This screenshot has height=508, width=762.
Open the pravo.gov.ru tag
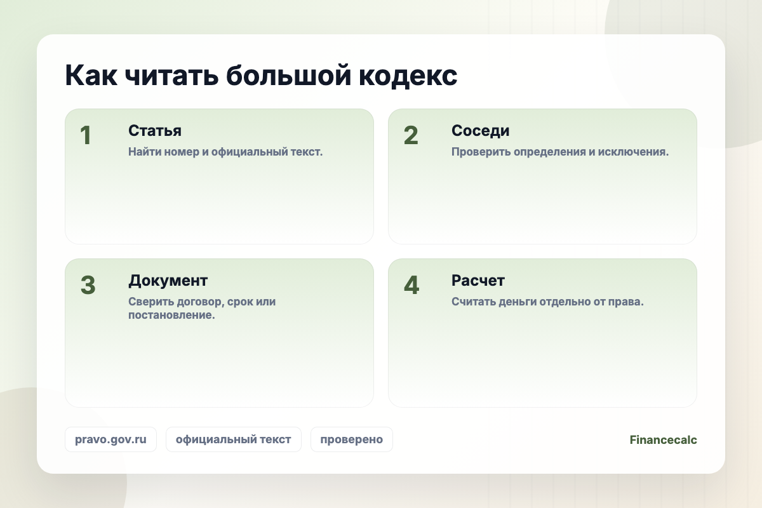pos(110,439)
